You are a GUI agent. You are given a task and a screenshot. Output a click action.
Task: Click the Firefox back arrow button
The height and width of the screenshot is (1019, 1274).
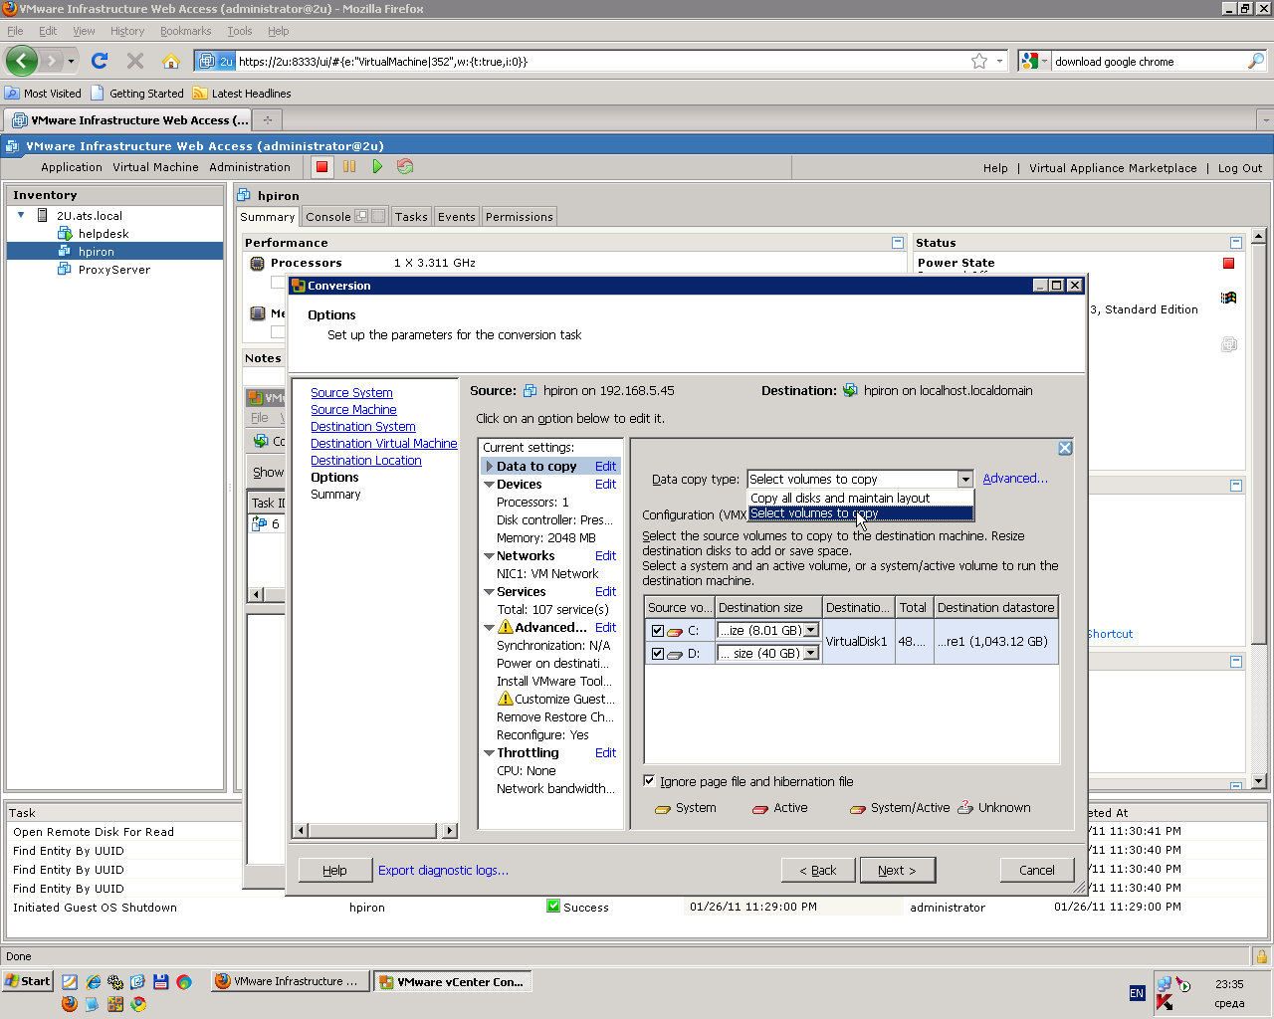[x=21, y=61]
